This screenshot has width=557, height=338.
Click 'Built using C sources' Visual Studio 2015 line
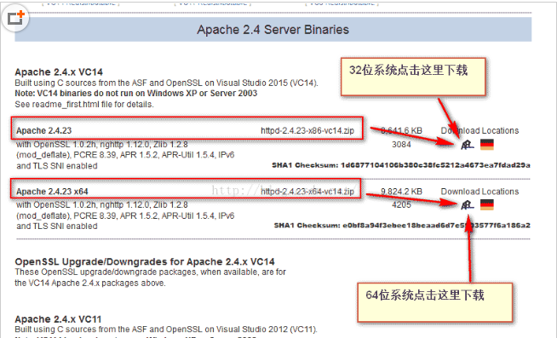coord(166,83)
